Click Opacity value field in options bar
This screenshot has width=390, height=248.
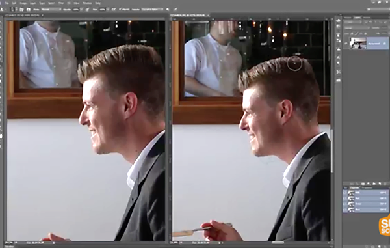pos(76,9)
